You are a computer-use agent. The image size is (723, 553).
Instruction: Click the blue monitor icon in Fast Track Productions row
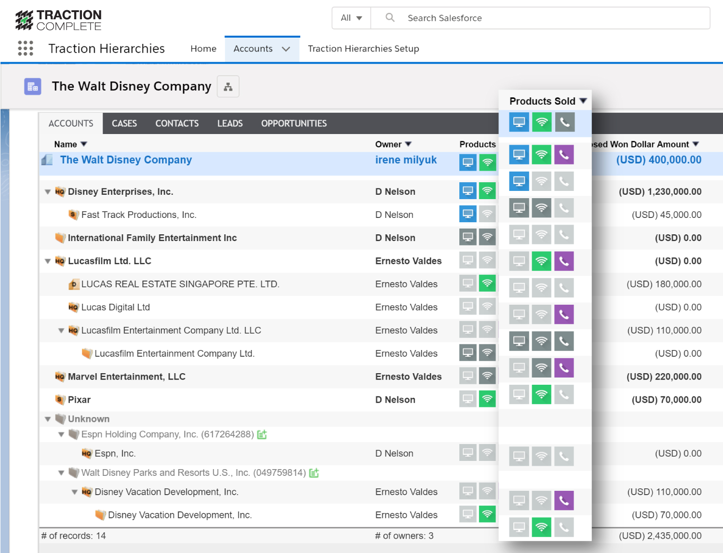468,214
